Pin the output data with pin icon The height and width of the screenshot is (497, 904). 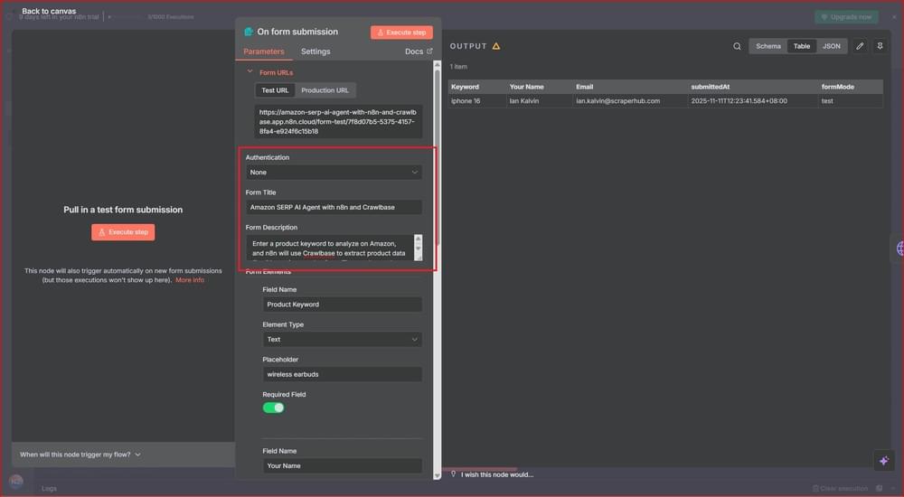coord(880,46)
